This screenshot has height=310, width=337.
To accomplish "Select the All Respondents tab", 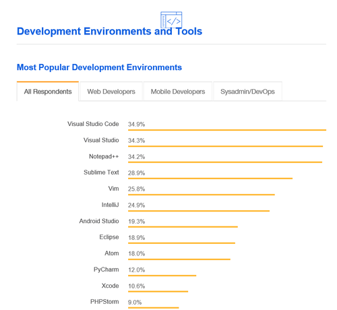I will point(48,92).
